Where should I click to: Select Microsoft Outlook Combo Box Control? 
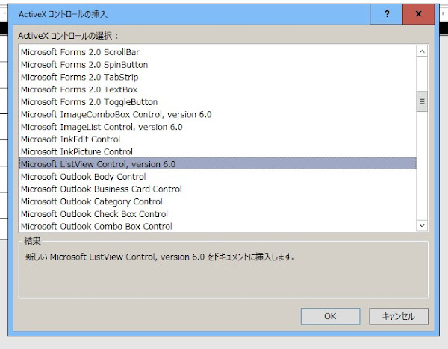pyautogui.click(x=218, y=226)
